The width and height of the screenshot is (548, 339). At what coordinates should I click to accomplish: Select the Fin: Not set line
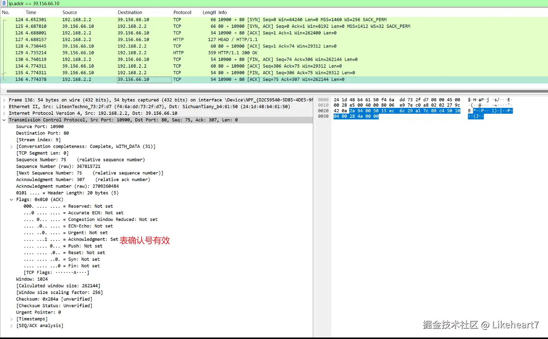tap(62, 266)
